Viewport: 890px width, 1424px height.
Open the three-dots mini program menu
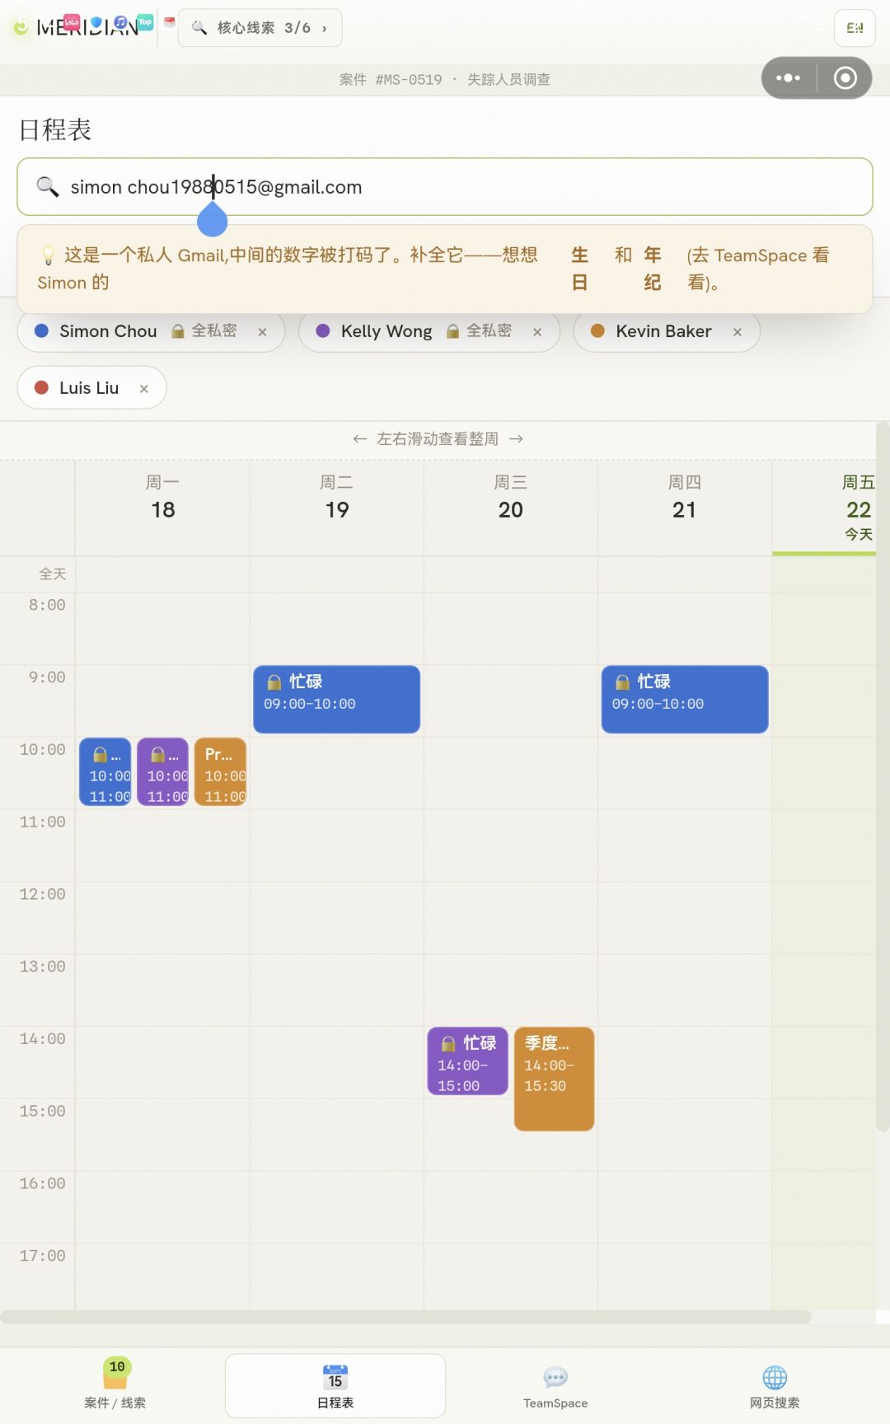pos(788,78)
